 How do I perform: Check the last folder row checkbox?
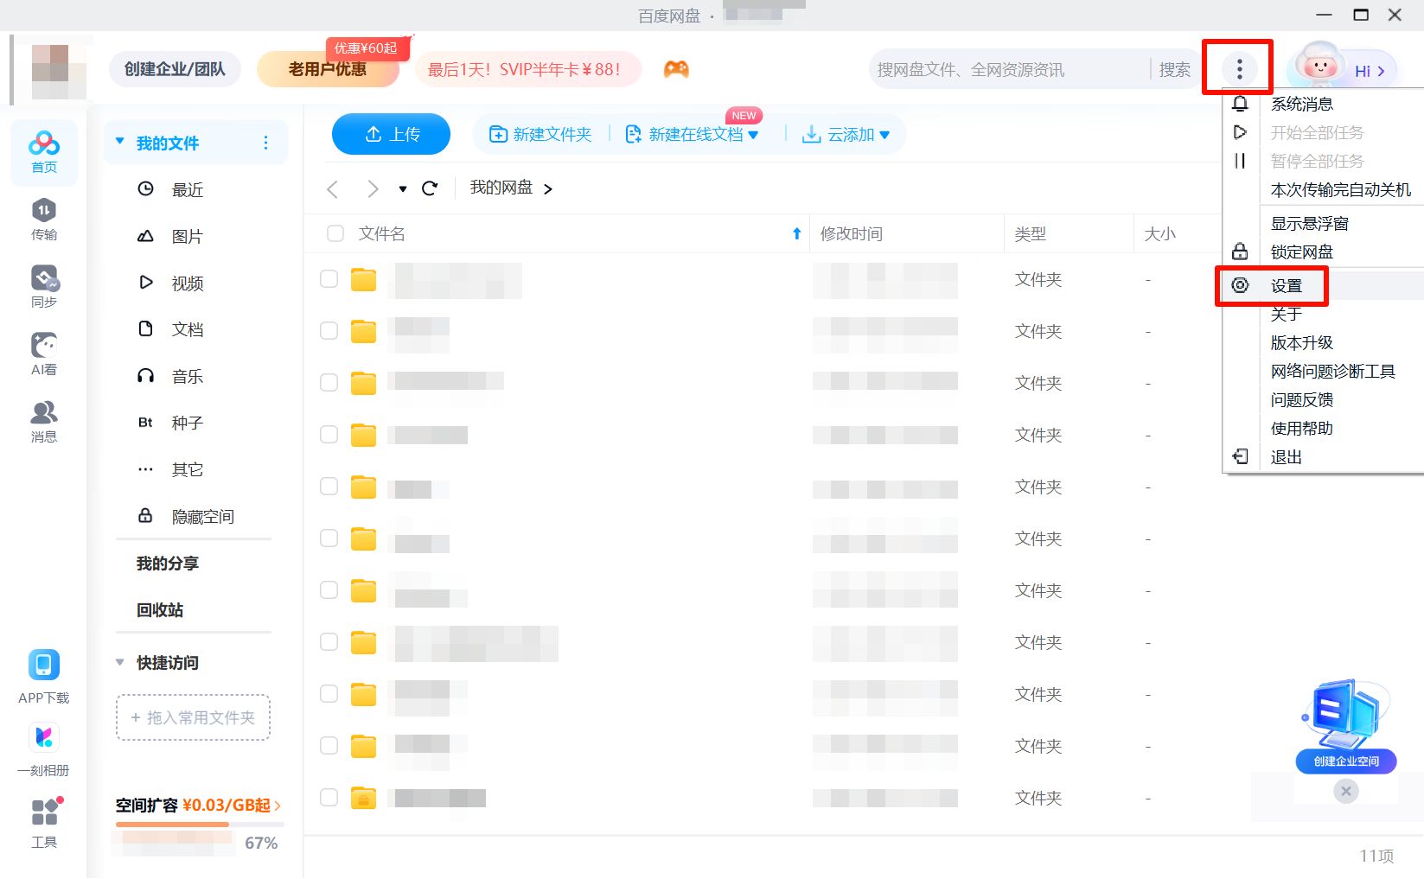click(x=329, y=798)
